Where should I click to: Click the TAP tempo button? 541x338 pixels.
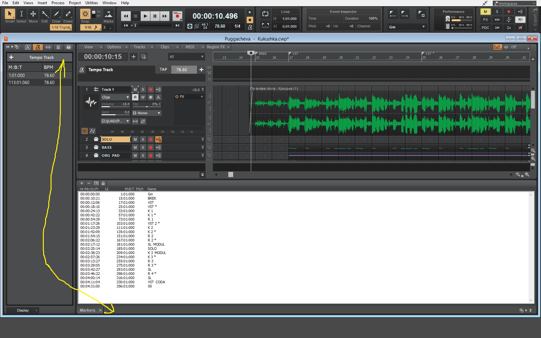click(x=163, y=70)
